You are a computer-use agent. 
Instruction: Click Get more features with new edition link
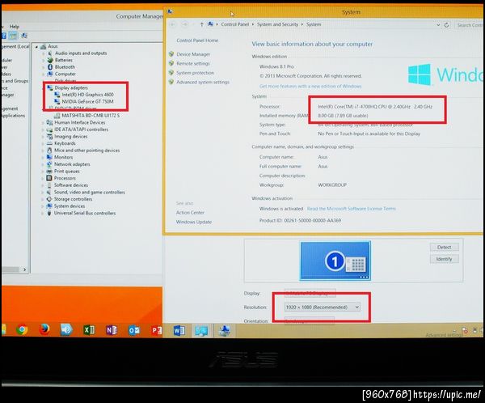pos(310,86)
